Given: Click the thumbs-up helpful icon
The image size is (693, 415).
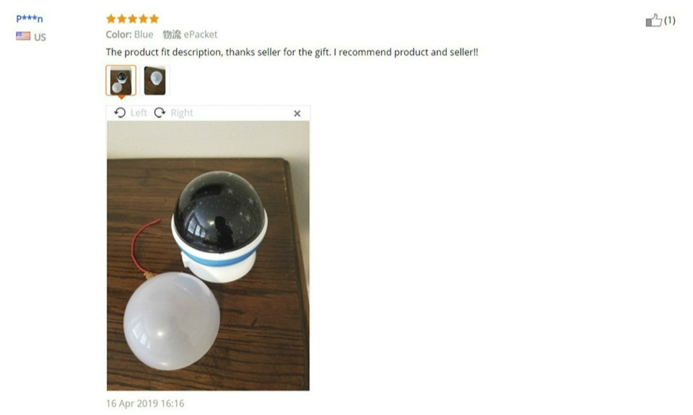Looking at the screenshot, I should click(x=654, y=20).
